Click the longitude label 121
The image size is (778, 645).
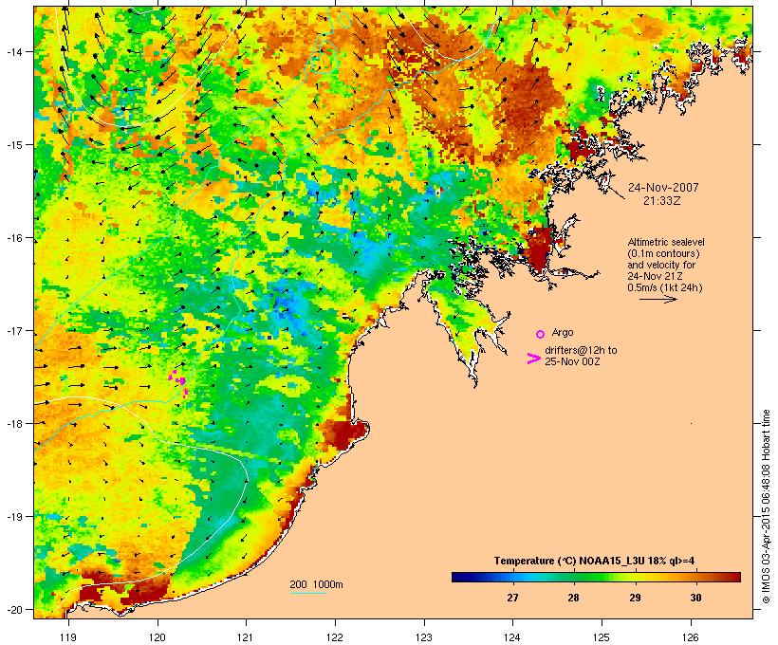[x=246, y=637]
